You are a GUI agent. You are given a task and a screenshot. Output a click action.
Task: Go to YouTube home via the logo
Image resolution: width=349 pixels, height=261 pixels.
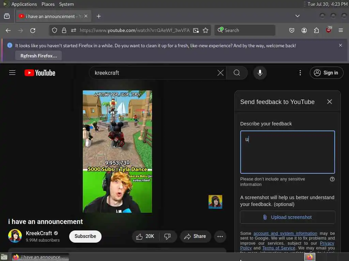(x=40, y=73)
